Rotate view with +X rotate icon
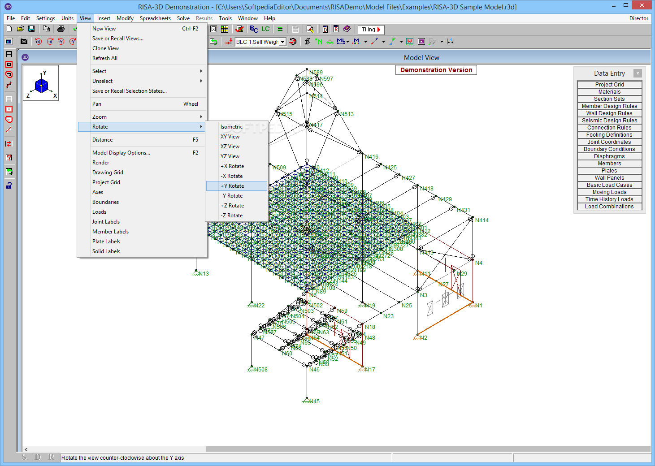 (x=39, y=41)
